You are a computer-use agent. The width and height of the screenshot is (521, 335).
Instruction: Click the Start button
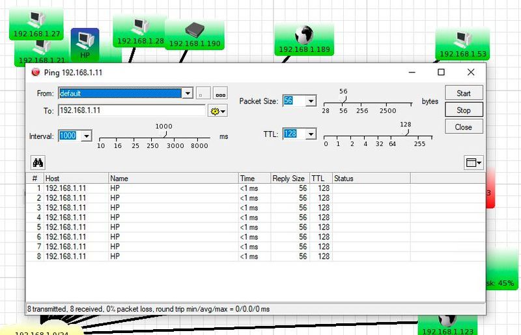pyautogui.click(x=464, y=93)
